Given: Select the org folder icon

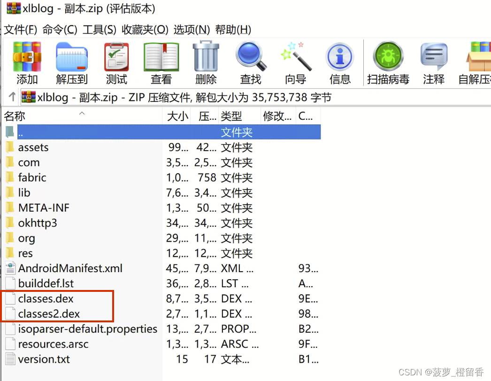Looking at the screenshot, I should 10,237.
